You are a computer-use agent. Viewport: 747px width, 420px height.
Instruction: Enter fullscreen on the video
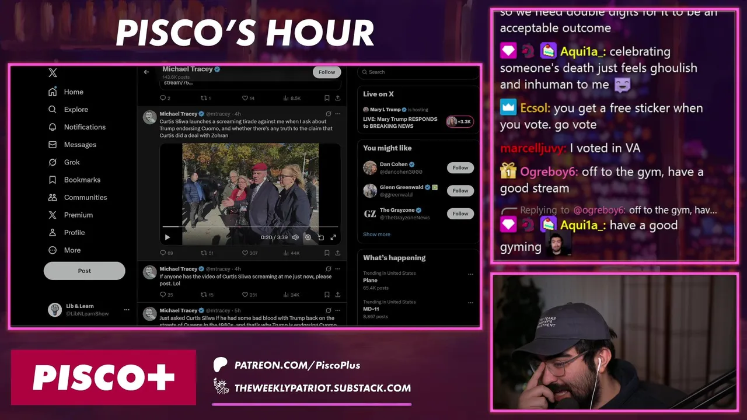(333, 237)
